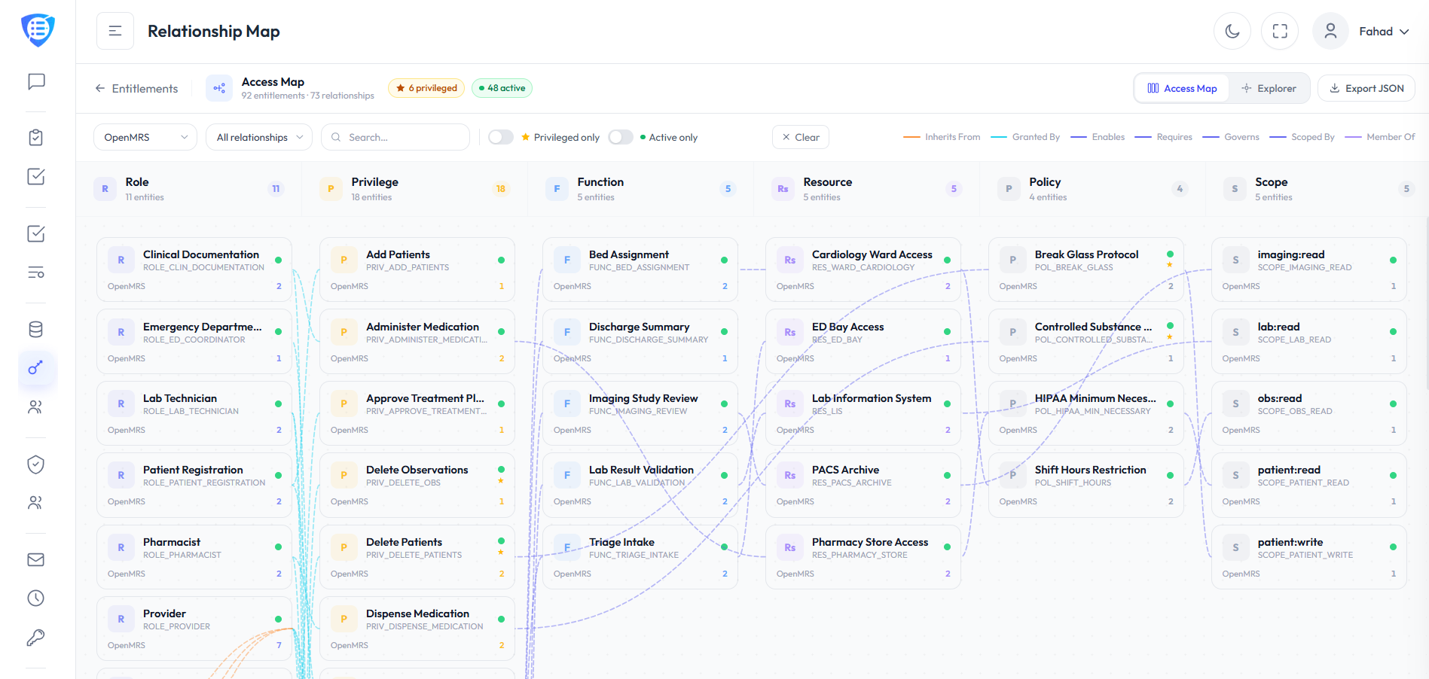Select the Delete Patients privilege card
The width and height of the screenshot is (1429, 679).
[417, 557]
